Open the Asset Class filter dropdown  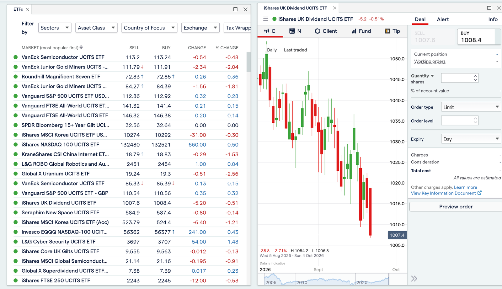(x=96, y=28)
